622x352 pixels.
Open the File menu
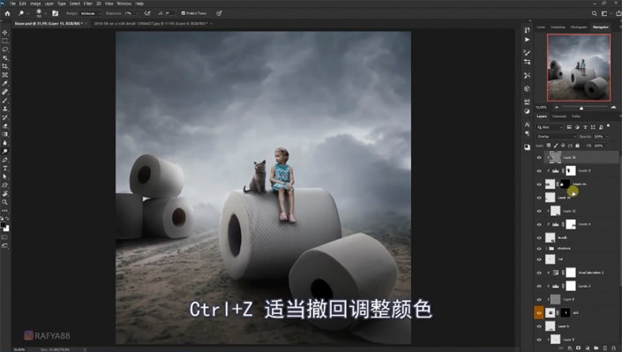pos(12,4)
